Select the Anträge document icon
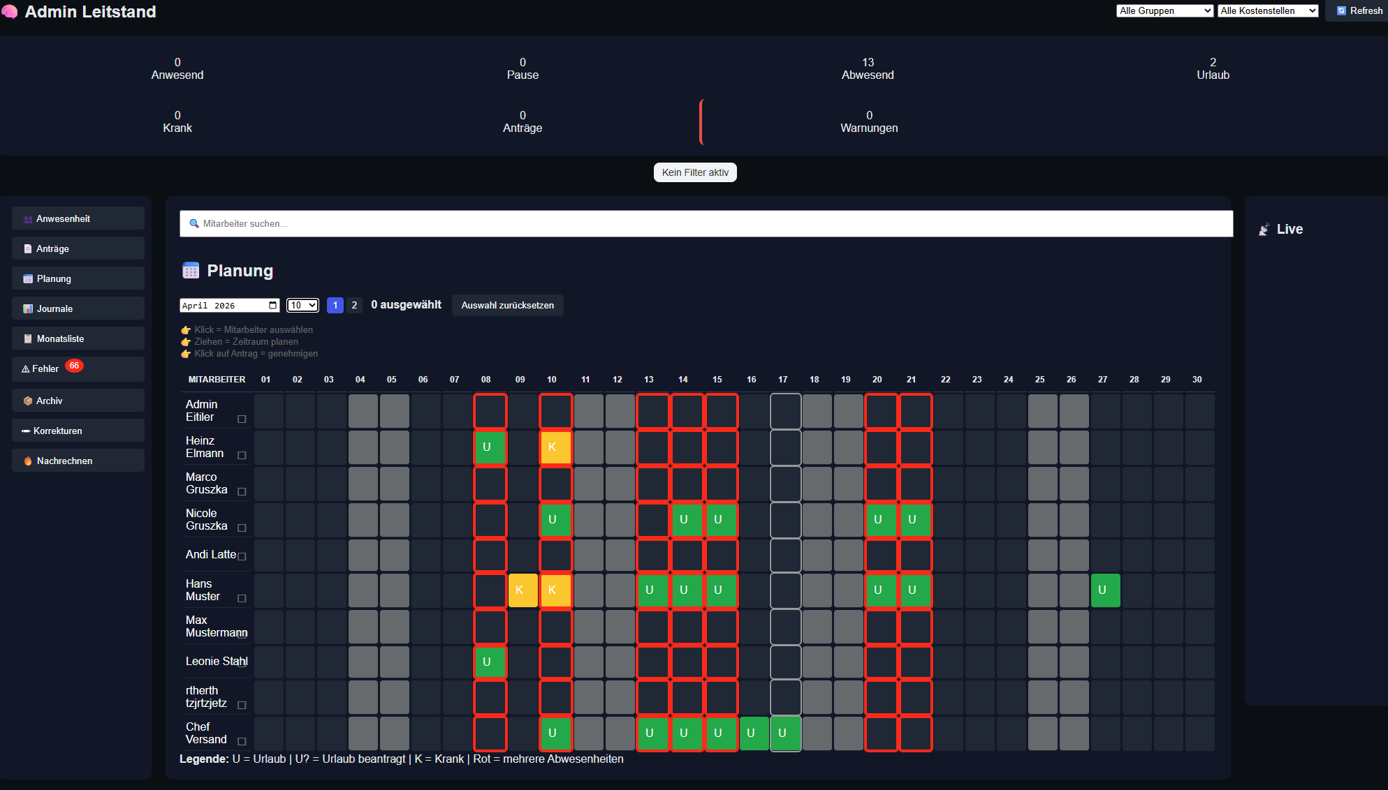Image resolution: width=1388 pixels, height=790 pixels. click(x=27, y=248)
